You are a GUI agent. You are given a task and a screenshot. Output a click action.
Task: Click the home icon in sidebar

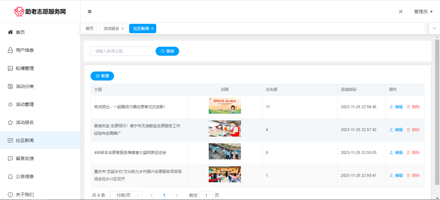pos(10,32)
